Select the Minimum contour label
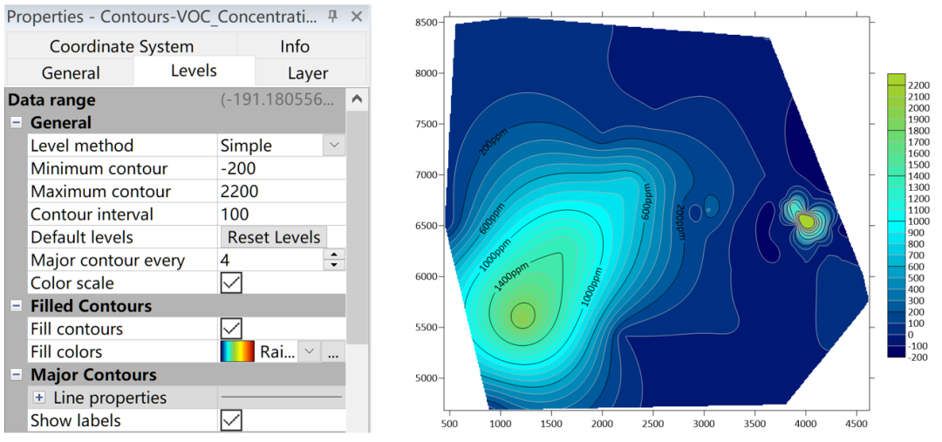 [x=99, y=169]
